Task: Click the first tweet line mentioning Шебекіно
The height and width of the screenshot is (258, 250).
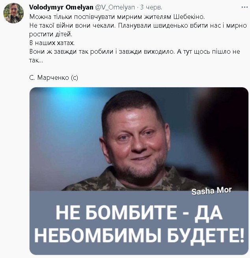Action: click(117, 17)
